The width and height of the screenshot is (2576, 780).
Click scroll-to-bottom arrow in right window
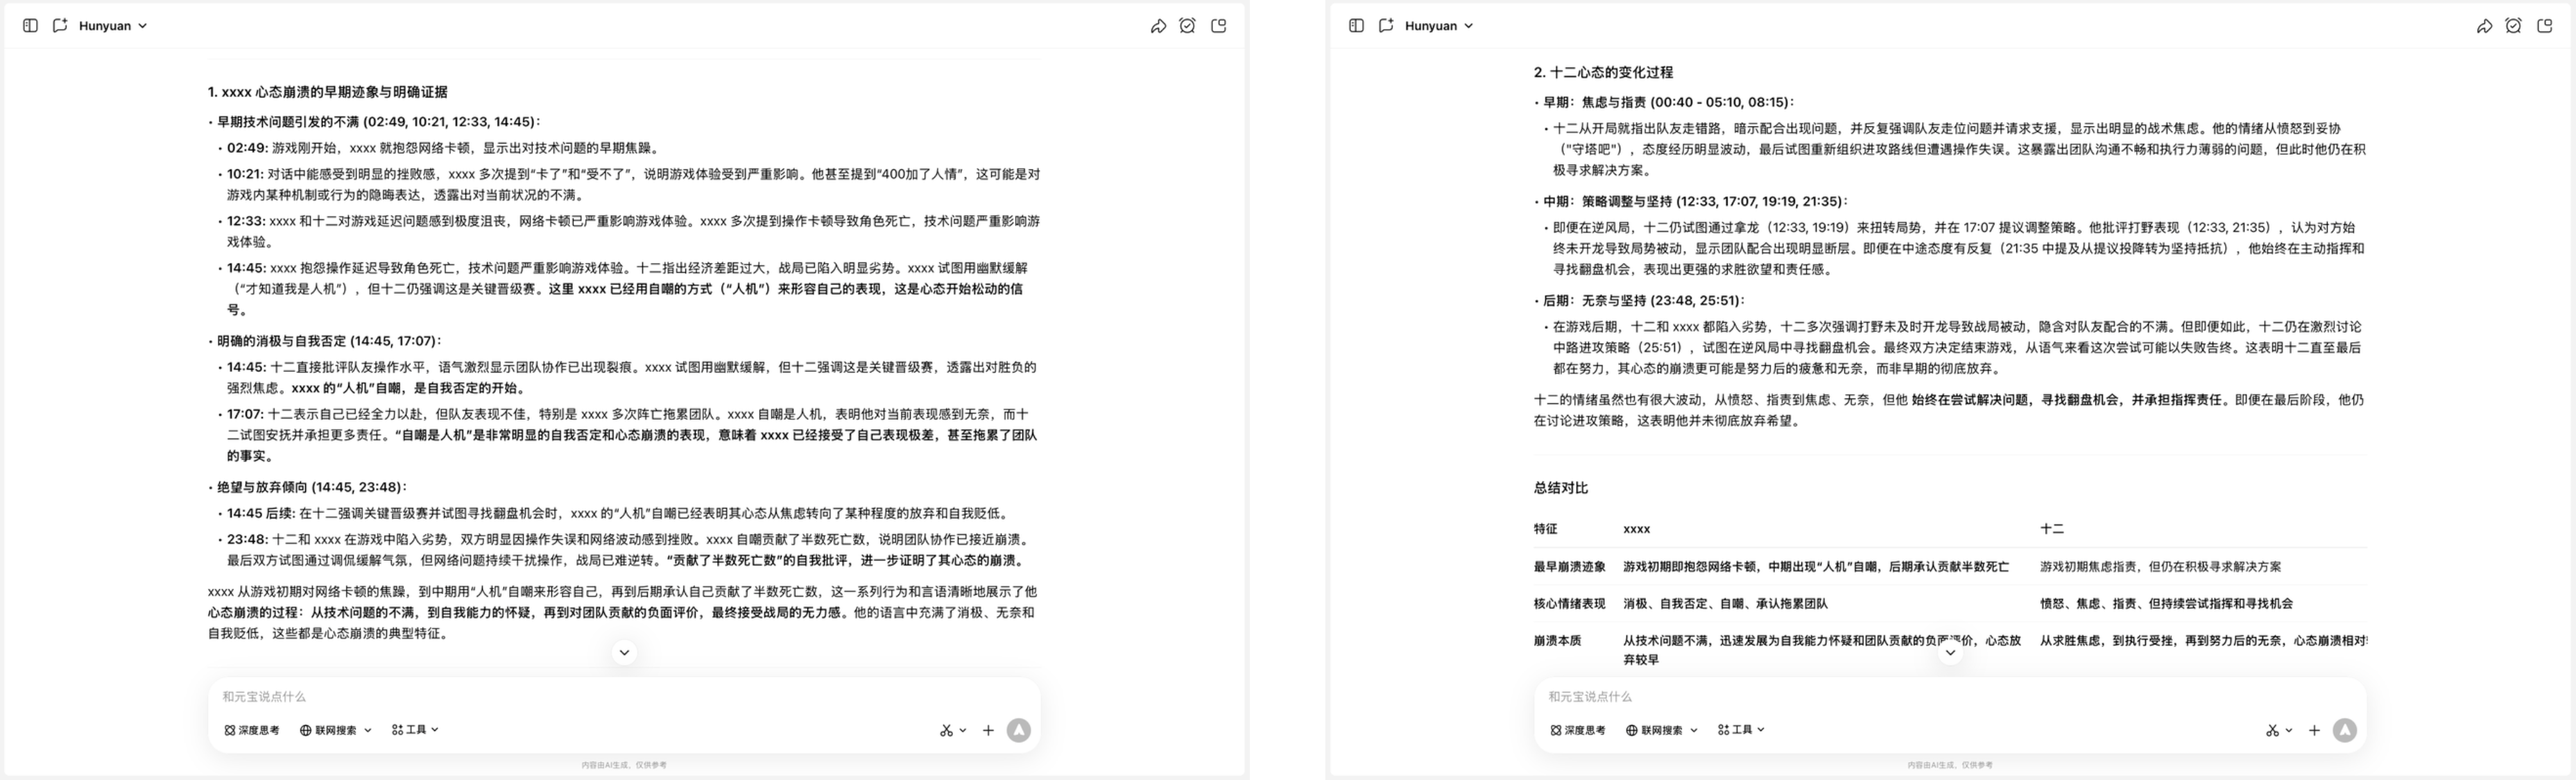coord(1950,652)
